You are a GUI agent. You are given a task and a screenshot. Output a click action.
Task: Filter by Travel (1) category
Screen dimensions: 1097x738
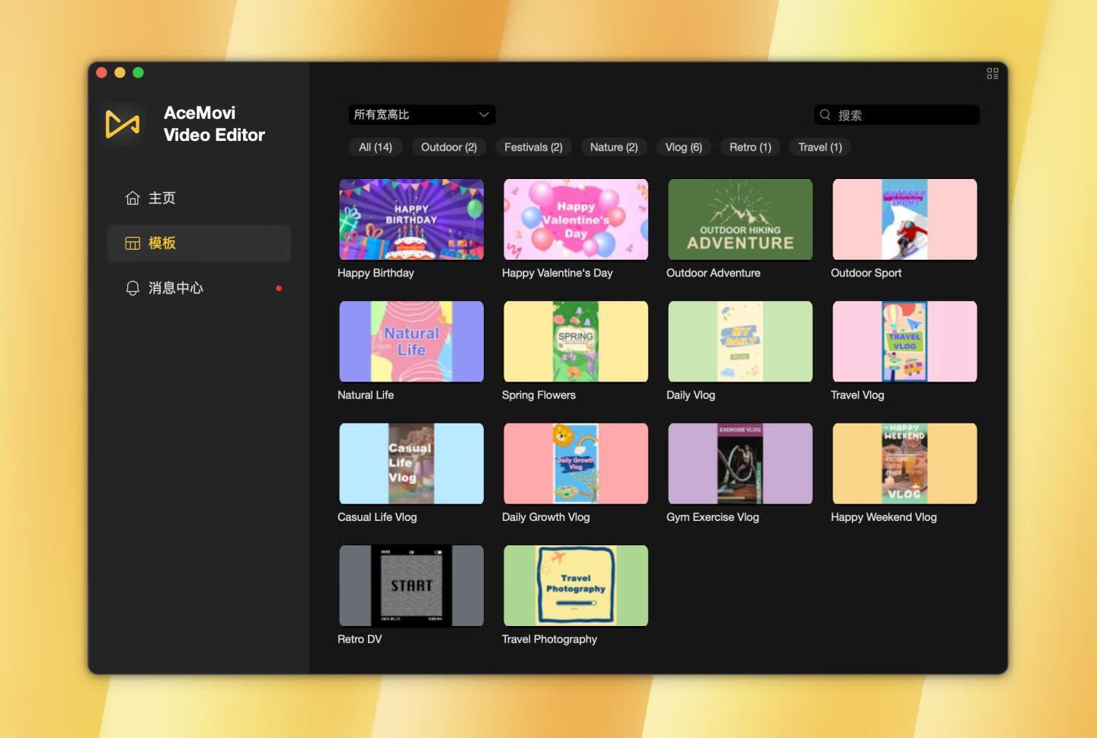pos(820,147)
